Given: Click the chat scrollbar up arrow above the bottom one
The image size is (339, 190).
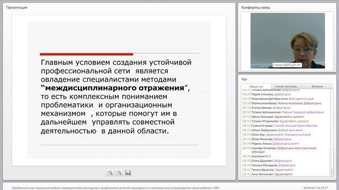Looking at the screenshot, I should click(x=332, y=171).
